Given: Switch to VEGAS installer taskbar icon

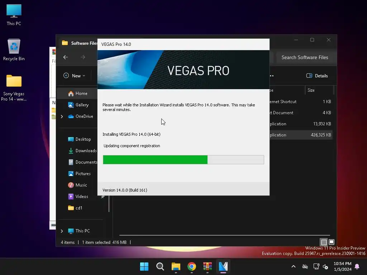Looking at the screenshot, I should point(223,266).
